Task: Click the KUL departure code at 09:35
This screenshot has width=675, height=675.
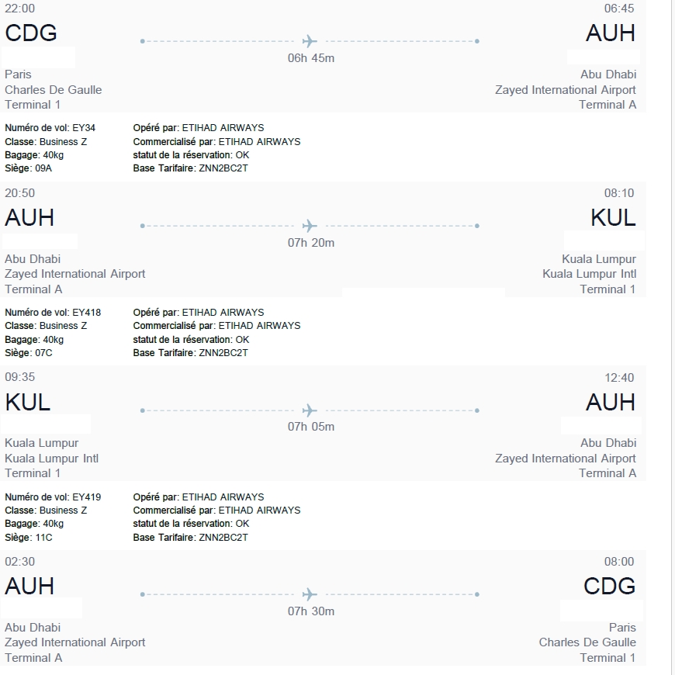Action: (28, 402)
